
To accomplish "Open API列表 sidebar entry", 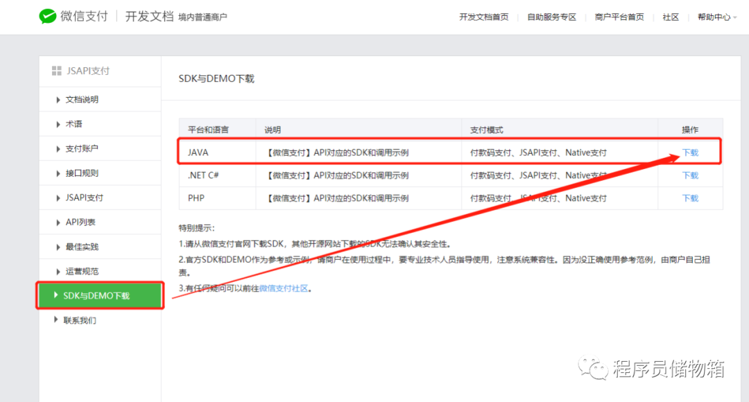I will (80, 222).
